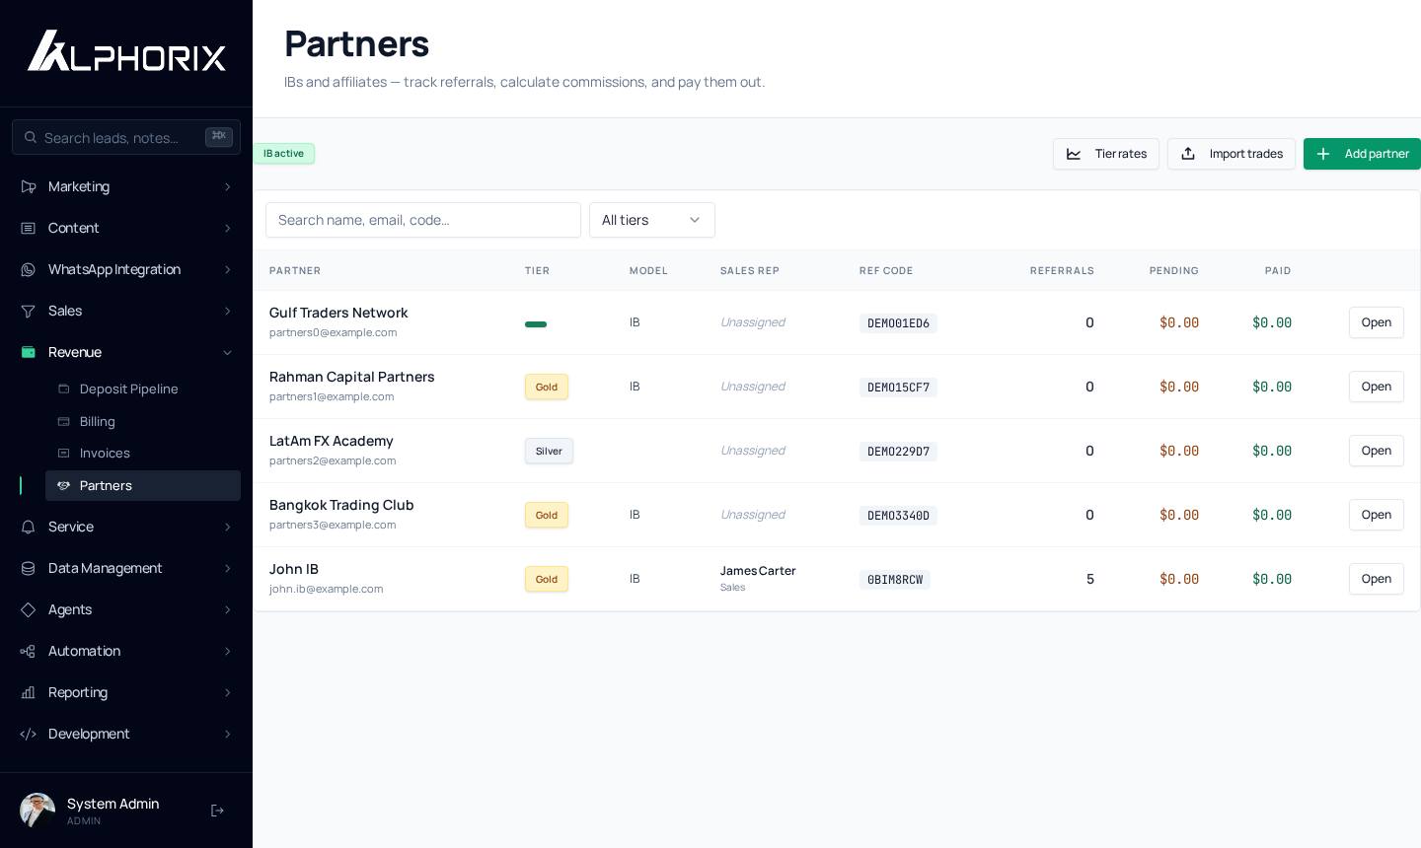
Task: Click the Sales funnel icon
Action: pos(29,311)
